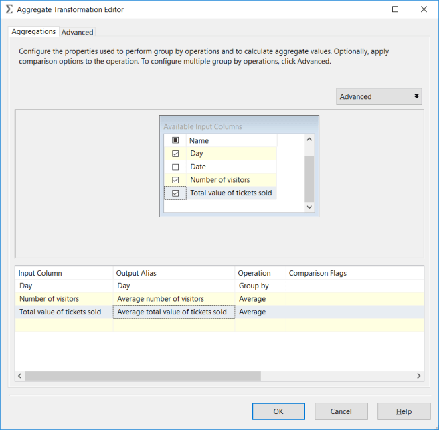Viewport: 439px width, 430px height.
Task: Click the Operation column header
Action: tap(260, 273)
